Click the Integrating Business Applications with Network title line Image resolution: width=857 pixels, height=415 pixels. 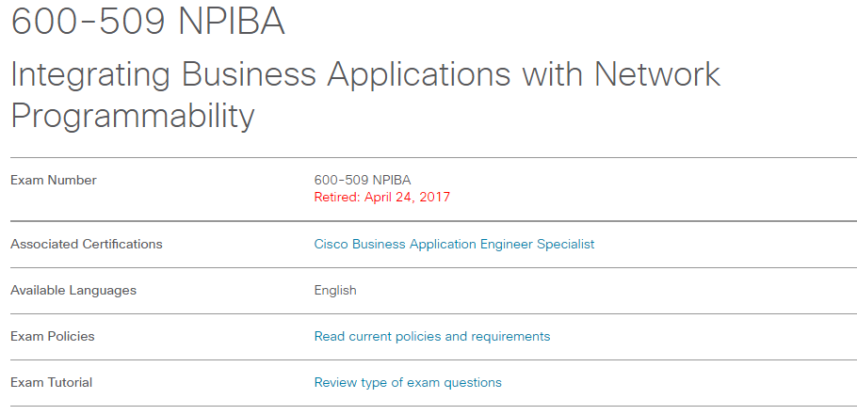coord(365,74)
